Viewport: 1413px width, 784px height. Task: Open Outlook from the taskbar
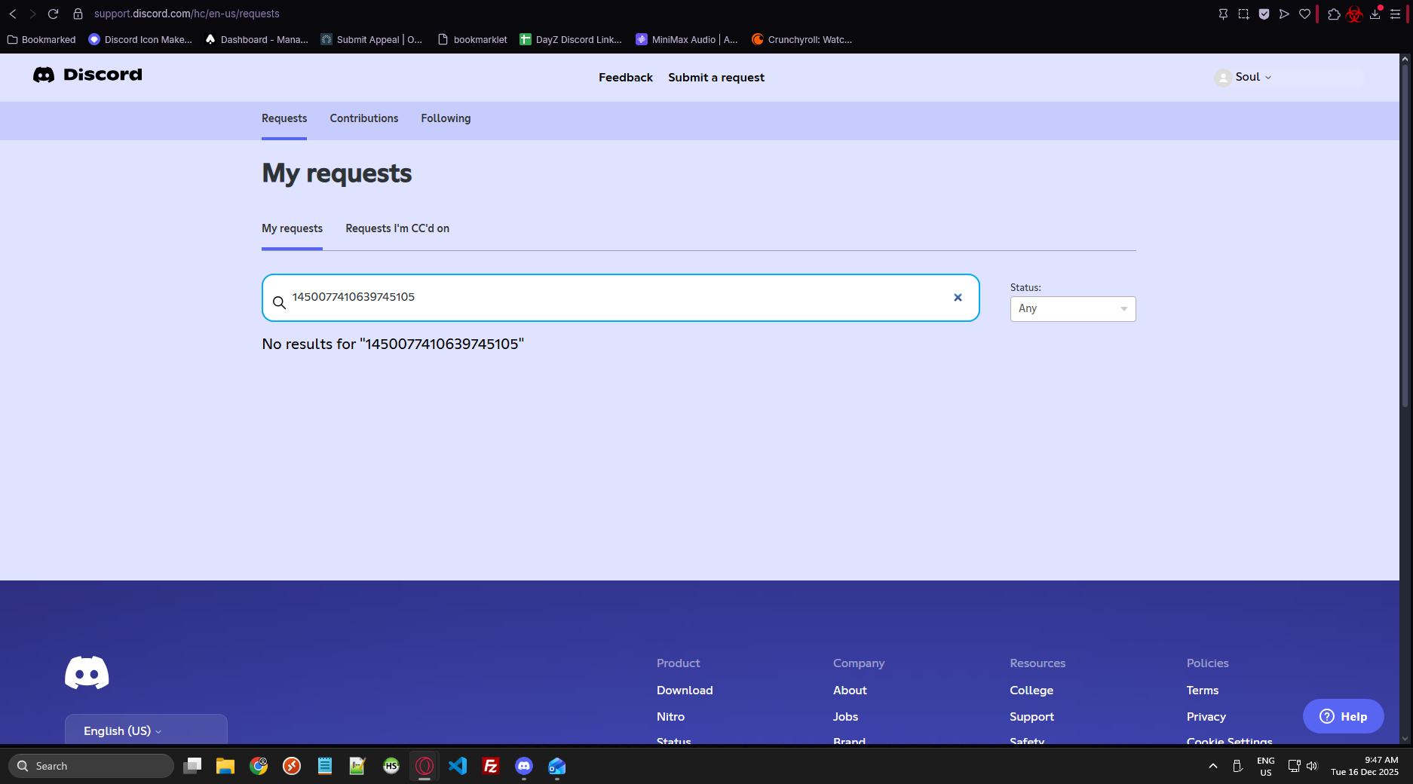[x=557, y=766]
